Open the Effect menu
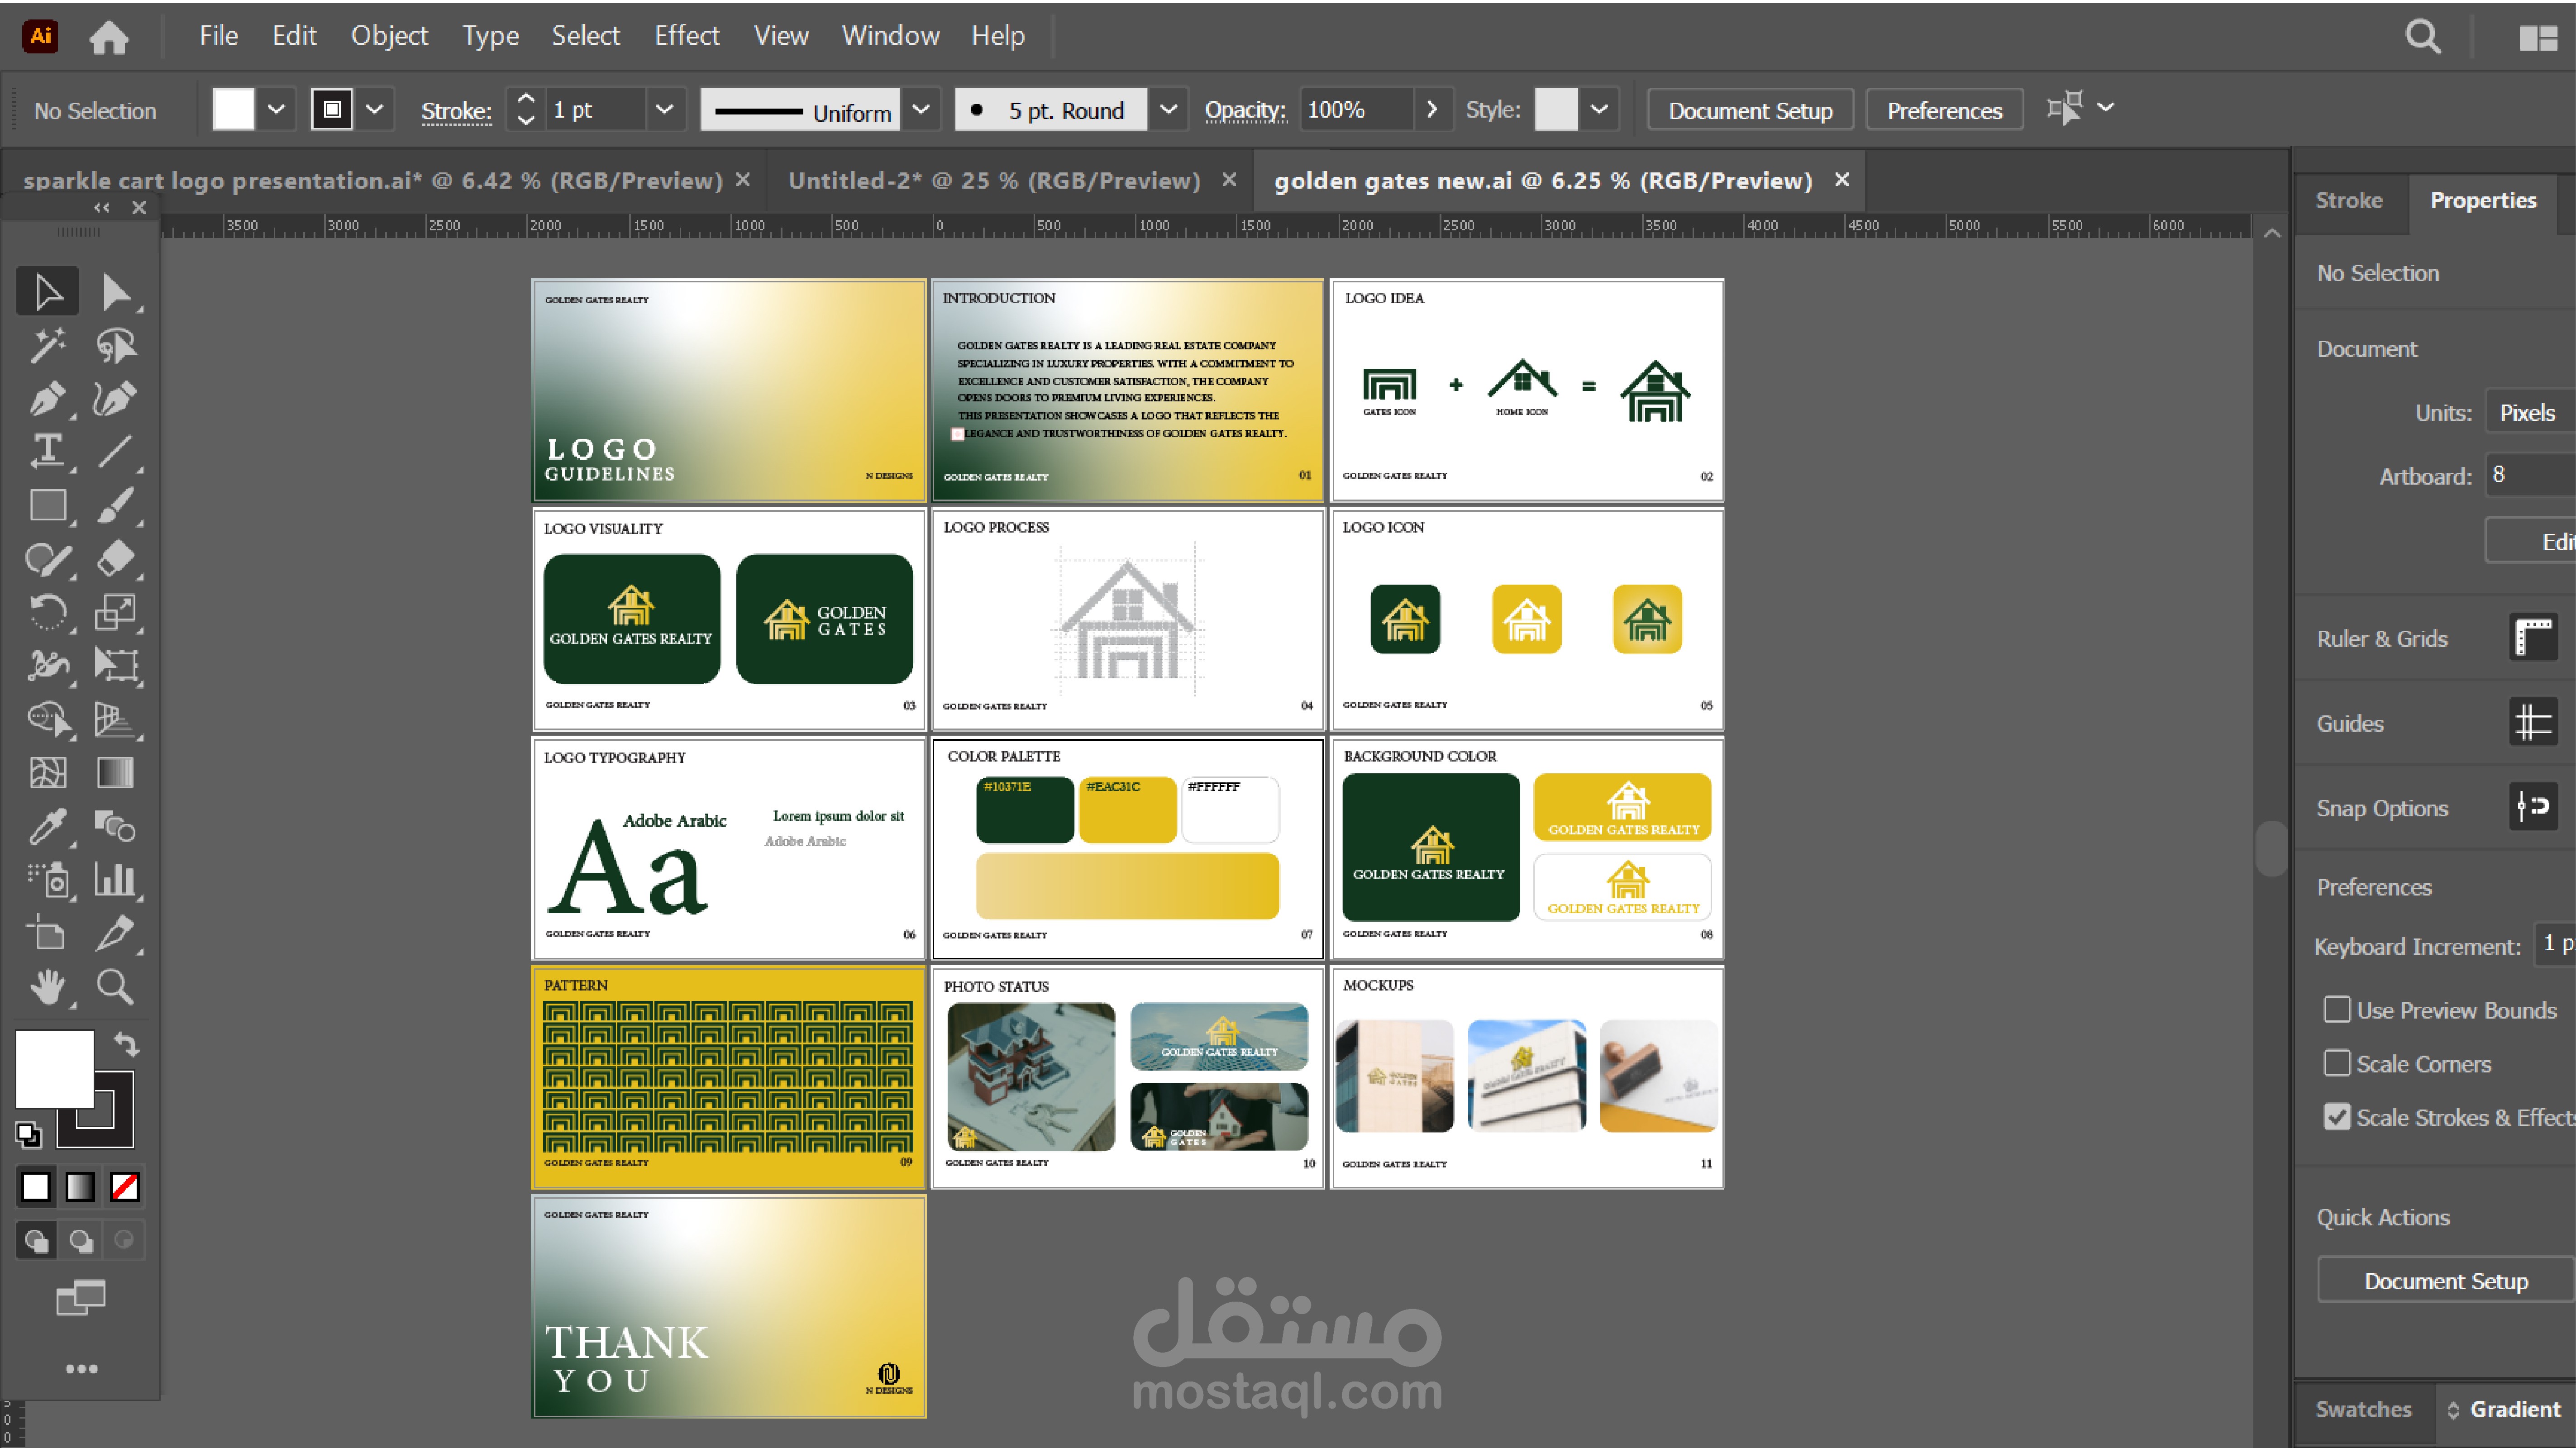2576x1448 pixels. [686, 36]
